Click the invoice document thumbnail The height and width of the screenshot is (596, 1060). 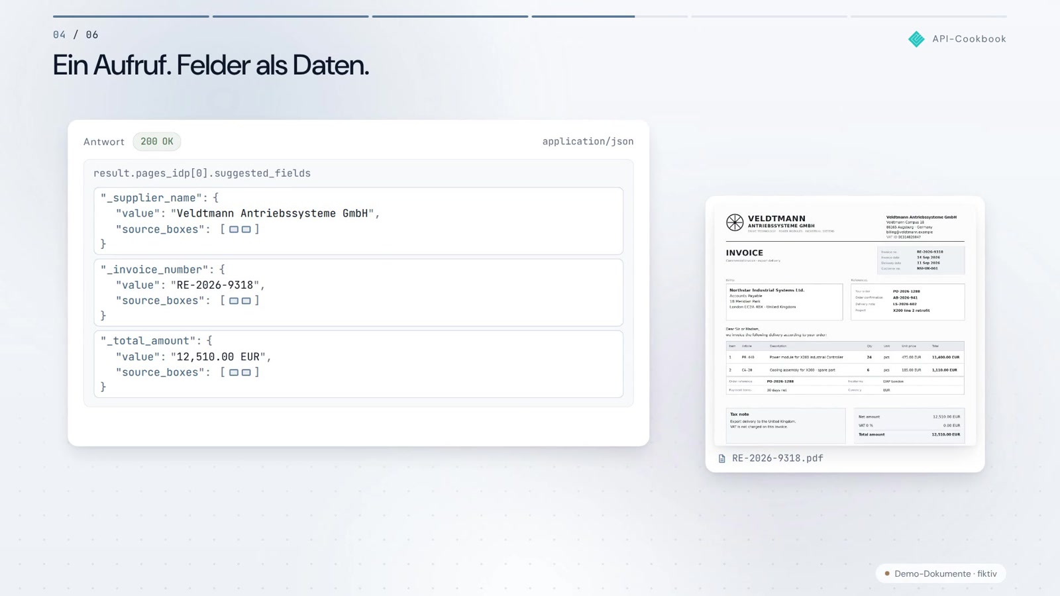845,325
